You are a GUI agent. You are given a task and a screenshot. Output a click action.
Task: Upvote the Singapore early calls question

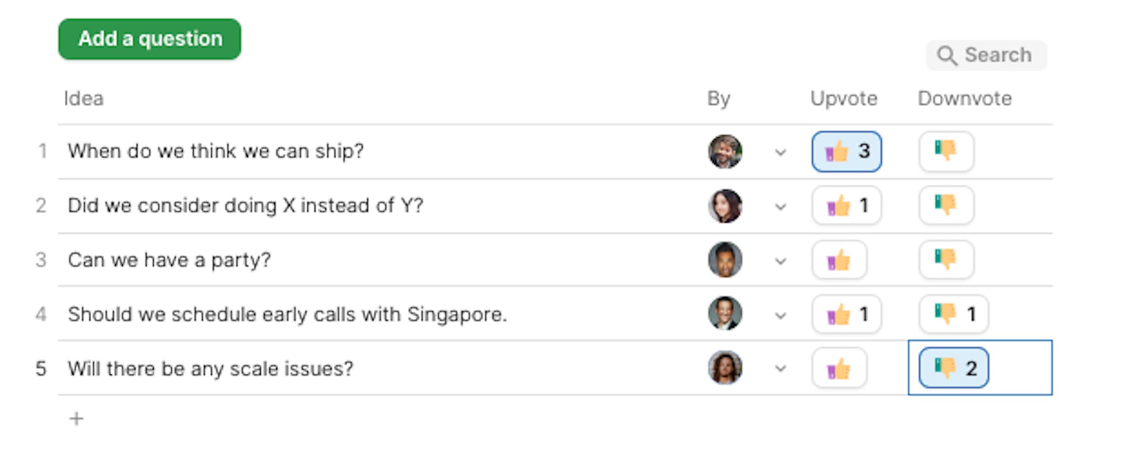tap(847, 314)
